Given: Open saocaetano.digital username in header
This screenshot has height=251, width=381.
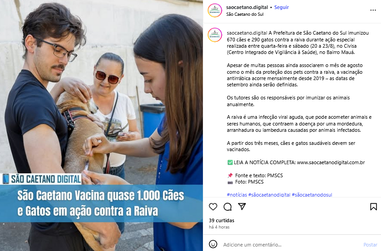Looking at the screenshot, I should (x=247, y=7).
